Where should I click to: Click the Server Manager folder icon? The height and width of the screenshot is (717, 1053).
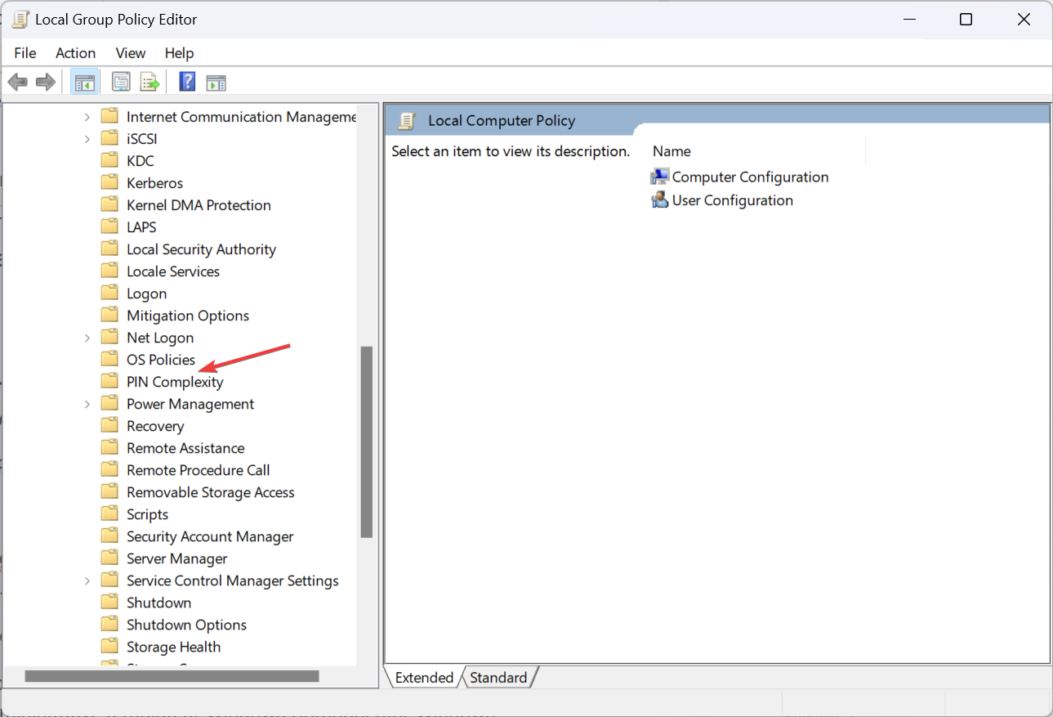tap(109, 558)
